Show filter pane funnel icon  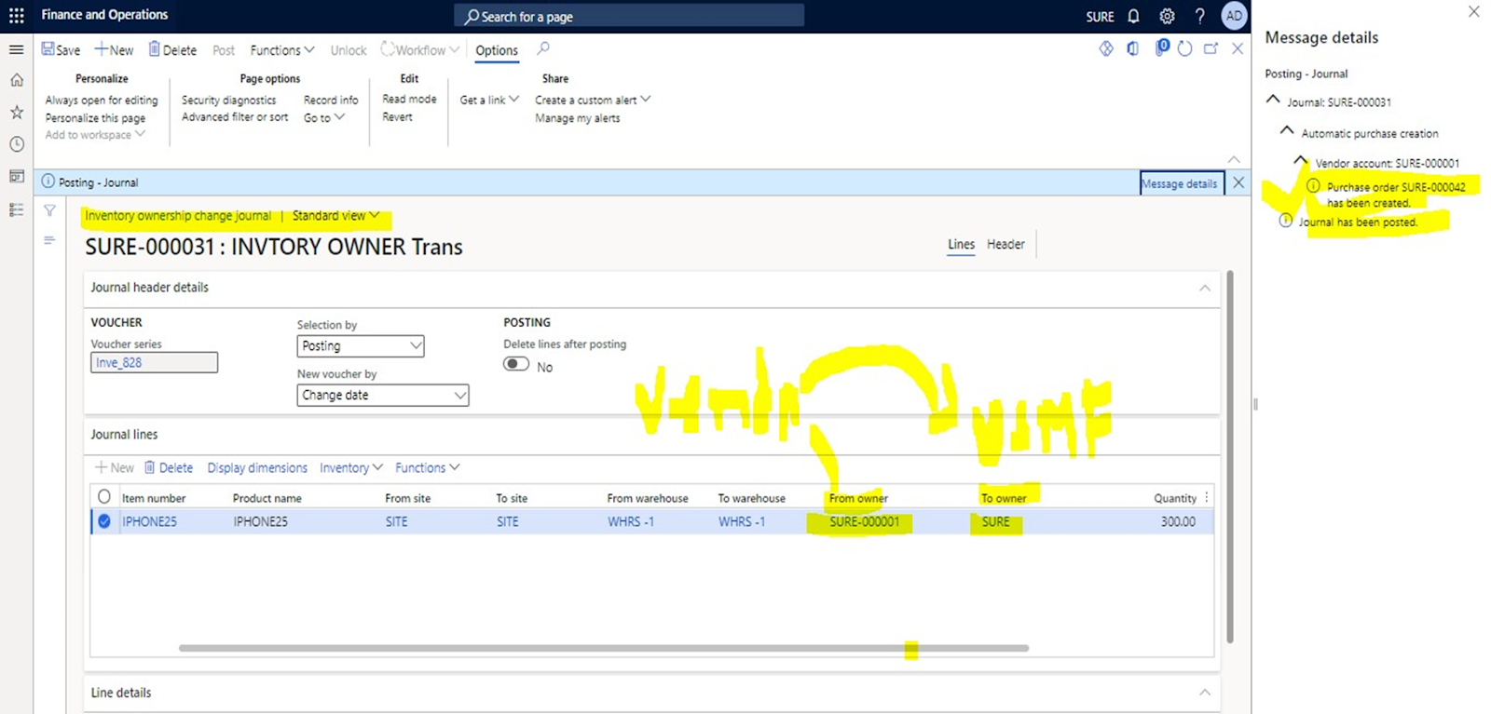(49, 211)
